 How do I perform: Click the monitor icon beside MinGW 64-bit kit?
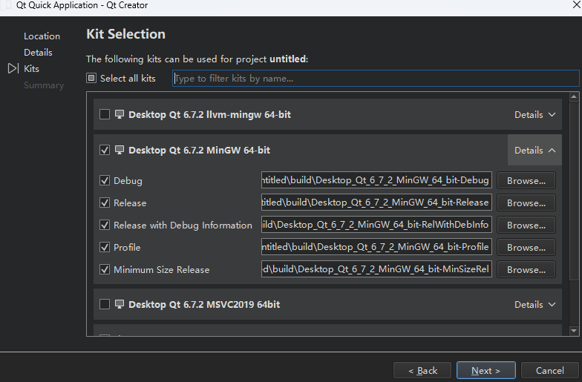click(x=119, y=150)
